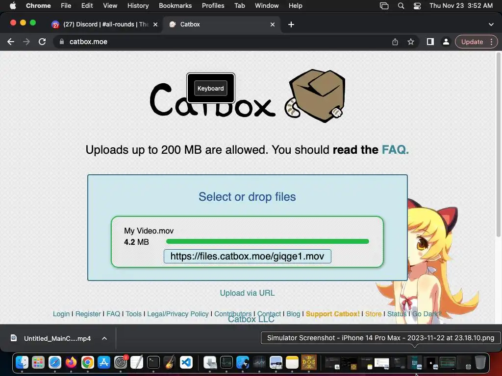Select the Catbox browser tab

coord(222,24)
